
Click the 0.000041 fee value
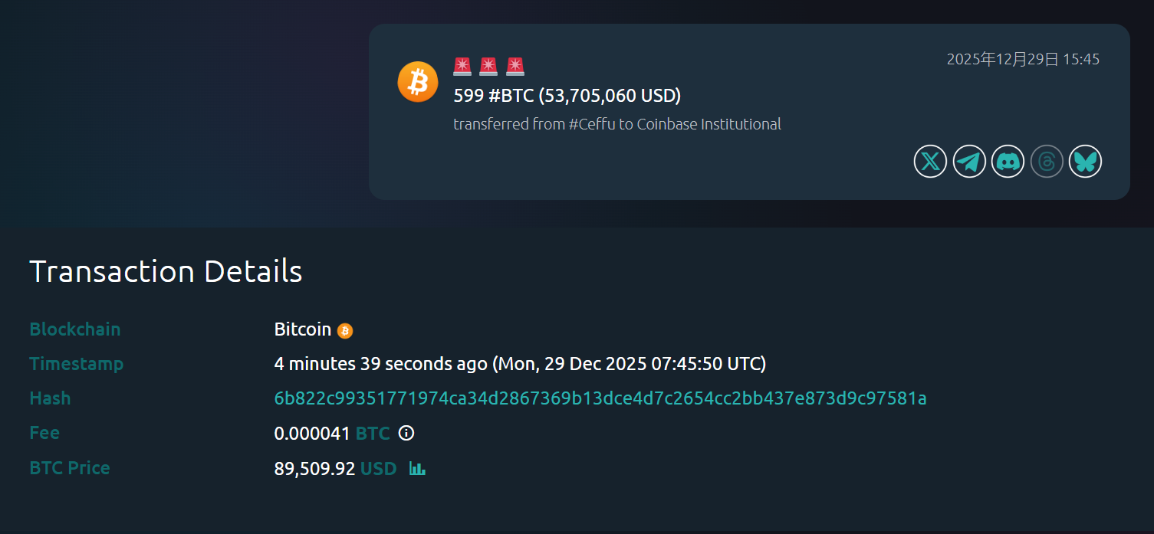(x=311, y=434)
